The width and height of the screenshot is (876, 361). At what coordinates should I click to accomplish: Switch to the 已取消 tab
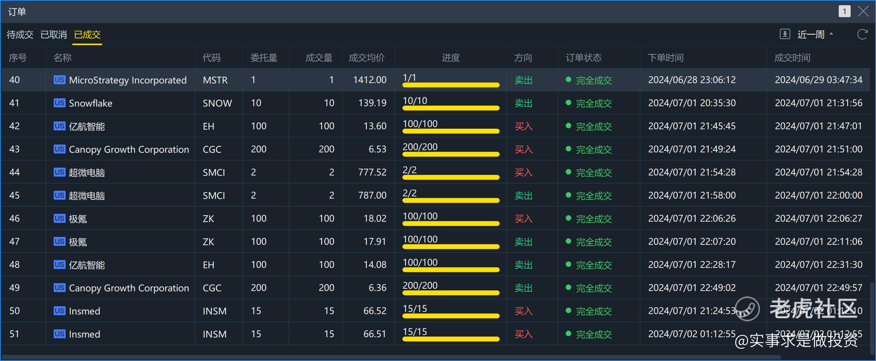pyautogui.click(x=54, y=35)
